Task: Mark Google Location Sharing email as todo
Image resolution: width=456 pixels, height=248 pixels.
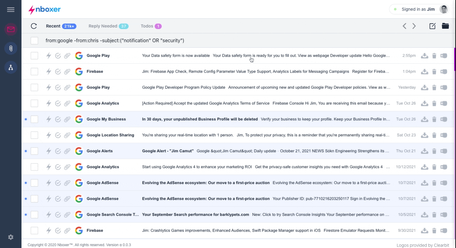Action: click(x=58, y=135)
